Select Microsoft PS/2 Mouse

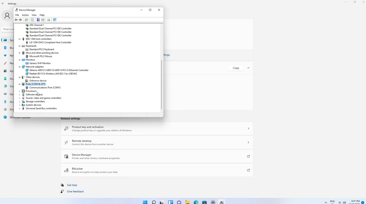(x=41, y=56)
